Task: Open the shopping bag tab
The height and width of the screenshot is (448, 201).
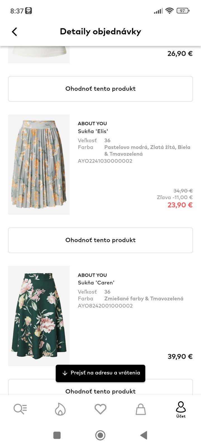Action: tap(141, 409)
